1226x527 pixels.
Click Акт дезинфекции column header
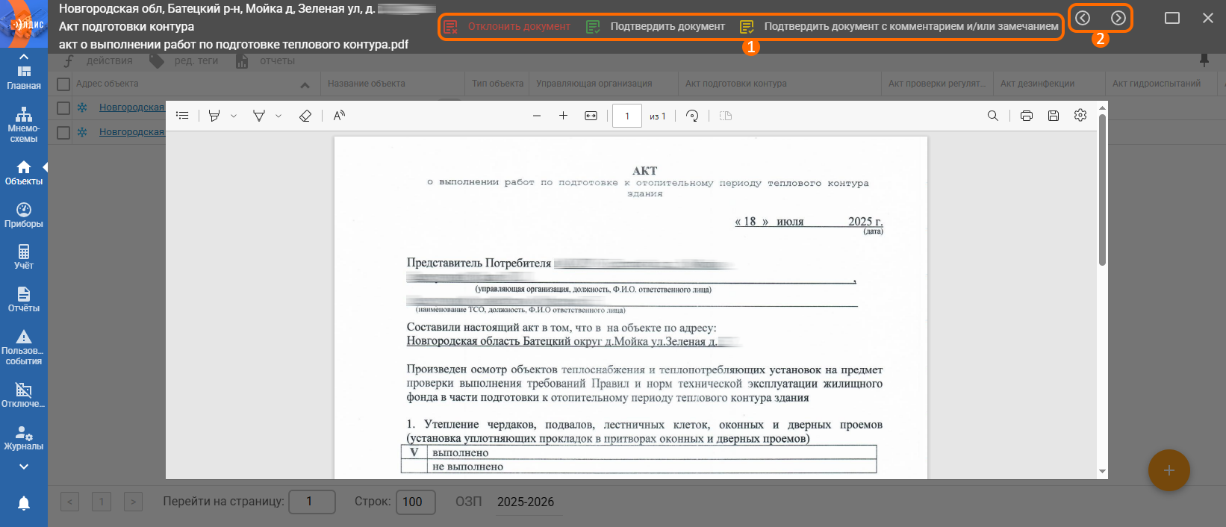[1038, 84]
